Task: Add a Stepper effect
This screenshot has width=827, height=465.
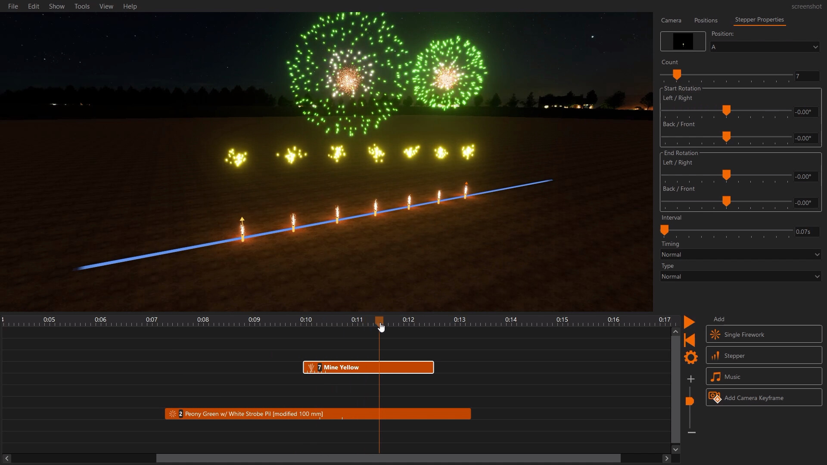Action: tap(763, 355)
